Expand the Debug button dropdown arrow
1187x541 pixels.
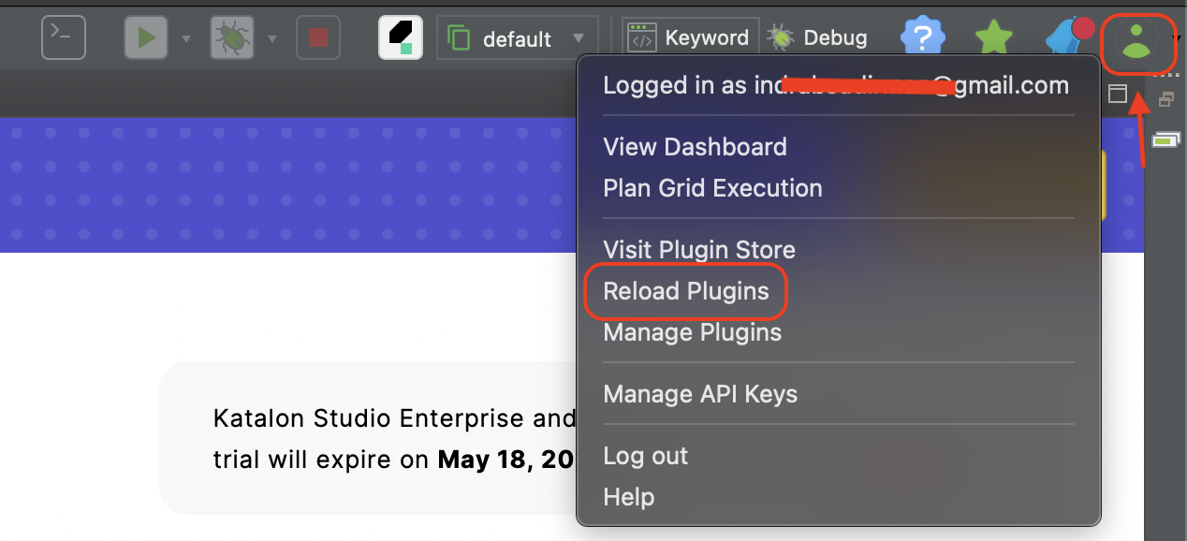pyautogui.click(x=272, y=38)
